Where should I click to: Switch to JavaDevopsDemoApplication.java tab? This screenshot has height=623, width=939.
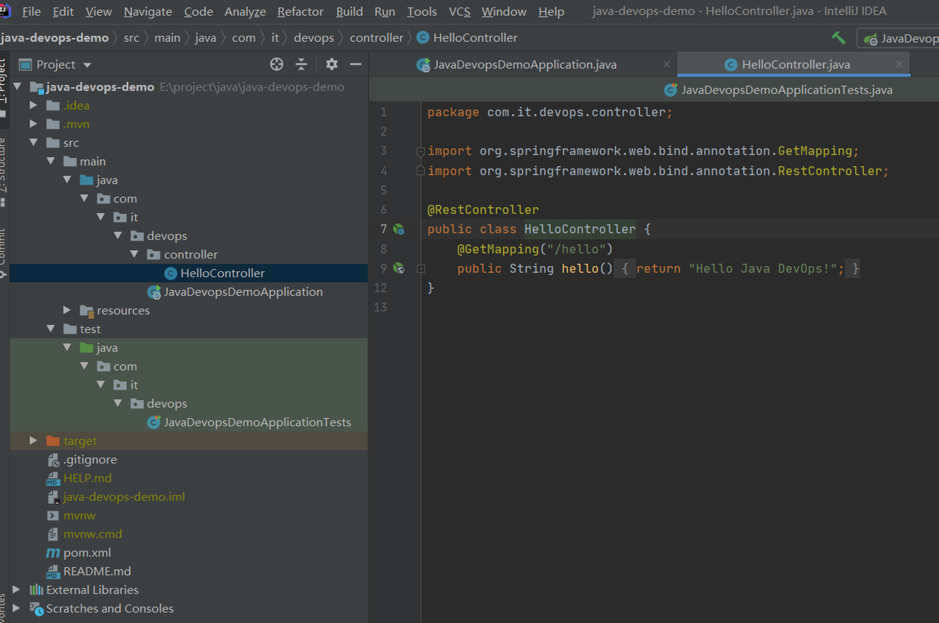[x=525, y=65]
